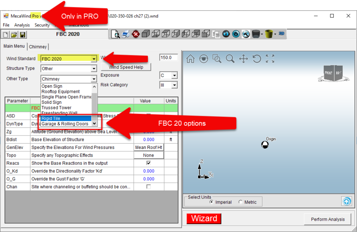Select the pan four-arrow icon

point(243,59)
